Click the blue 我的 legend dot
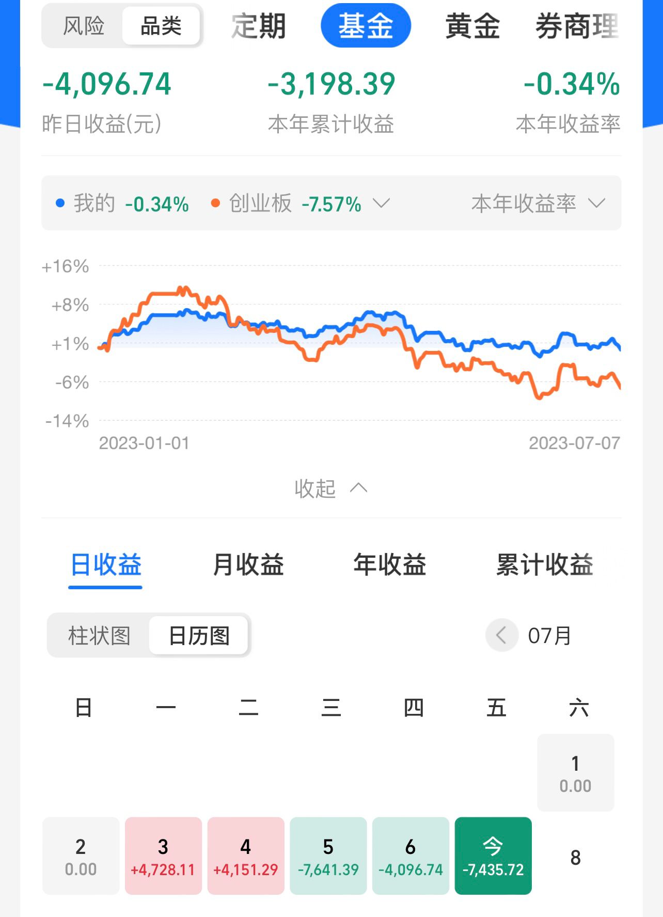 60,203
